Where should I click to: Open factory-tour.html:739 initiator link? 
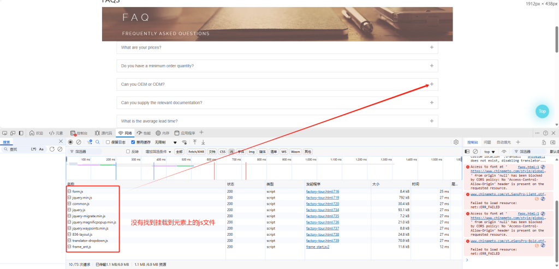[x=322, y=241]
